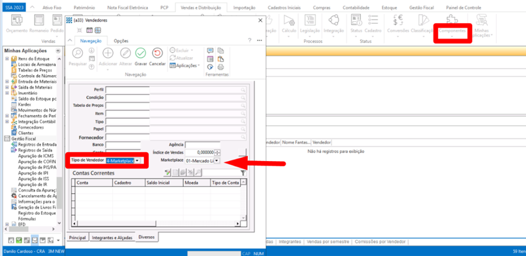Click the Saldo Inicial column header
The width and height of the screenshot is (526, 256).
click(x=164, y=183)
